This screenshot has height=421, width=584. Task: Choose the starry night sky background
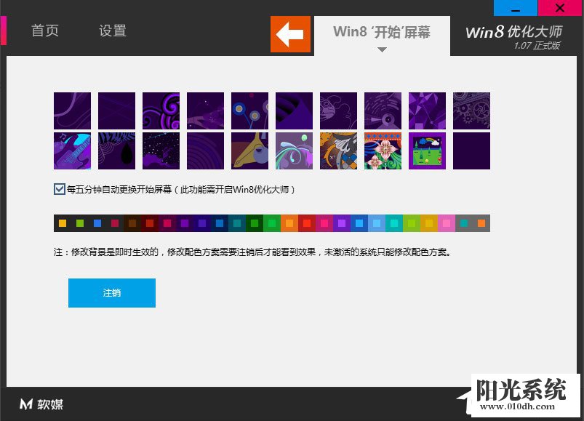(x=161, y=151)
